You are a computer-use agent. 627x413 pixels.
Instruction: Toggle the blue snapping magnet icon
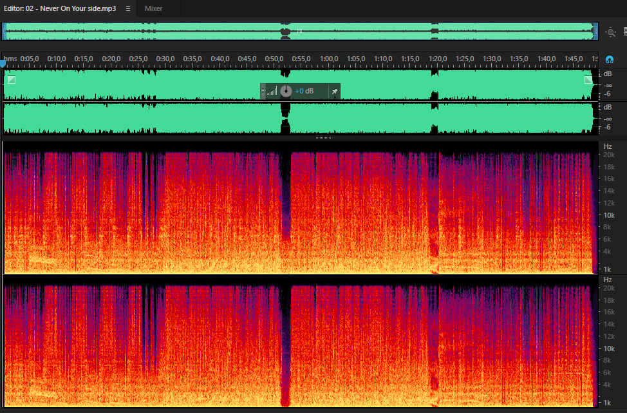coord(610,60)
